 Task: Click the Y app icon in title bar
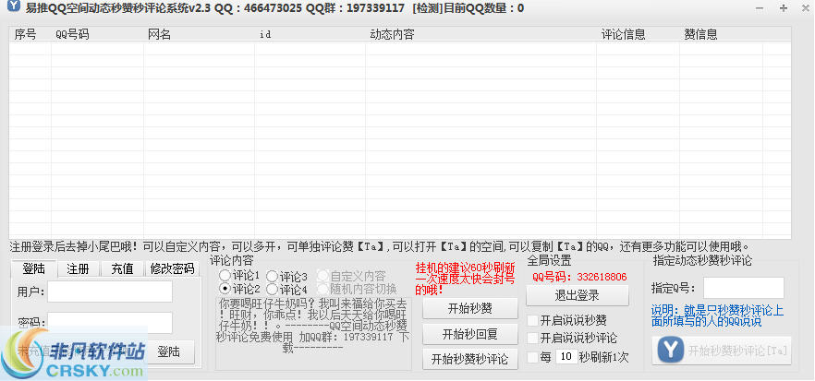click(14, 7)
